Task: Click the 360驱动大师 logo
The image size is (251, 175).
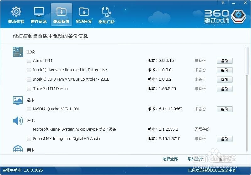Action: [x=225, y=17]
